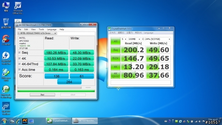Switch to AS SSD Benchmark taskbar button

pyautogui.click(x=85, y=121)
